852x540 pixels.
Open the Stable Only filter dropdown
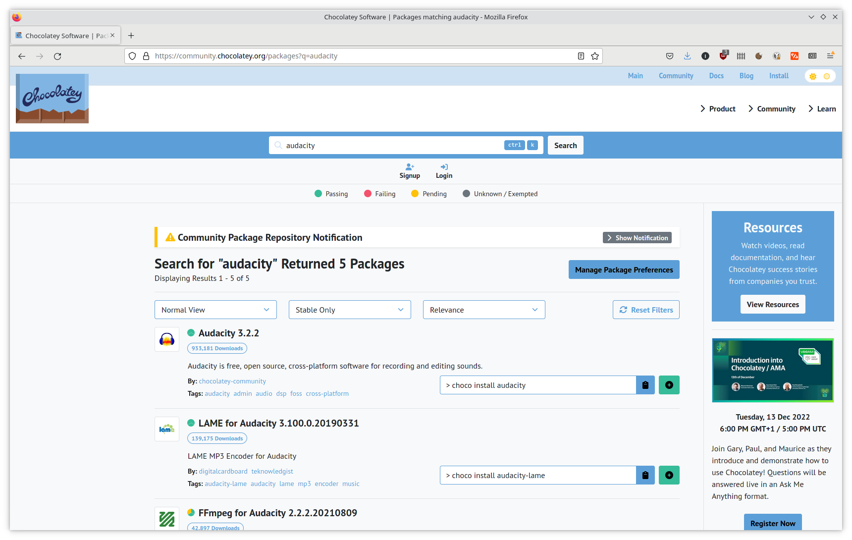click(350, 310)
